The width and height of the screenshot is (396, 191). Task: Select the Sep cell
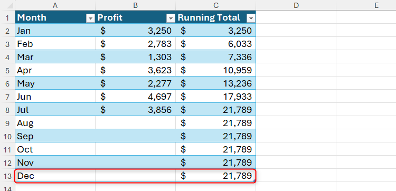pyautogui.click(x=55, y=136)
